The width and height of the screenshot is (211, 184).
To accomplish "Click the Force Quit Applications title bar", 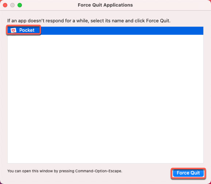I will point(105,5).
